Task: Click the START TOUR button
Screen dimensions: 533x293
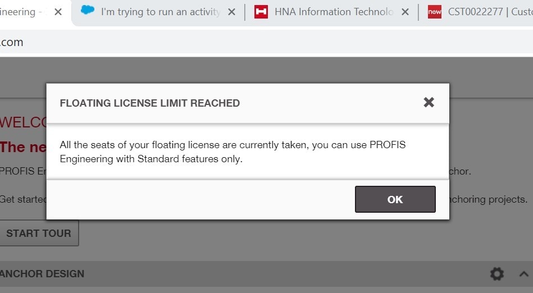Action: [39, 233]
